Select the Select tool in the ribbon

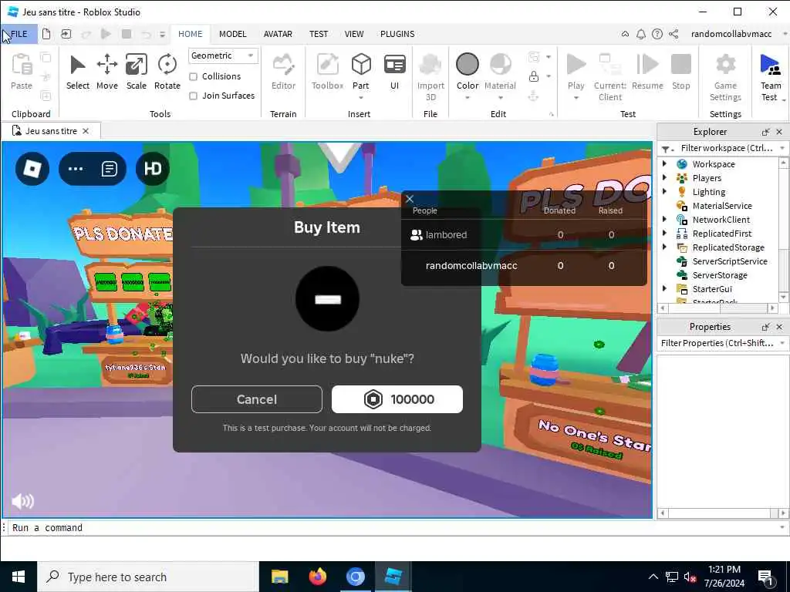(x=78, y=72)
